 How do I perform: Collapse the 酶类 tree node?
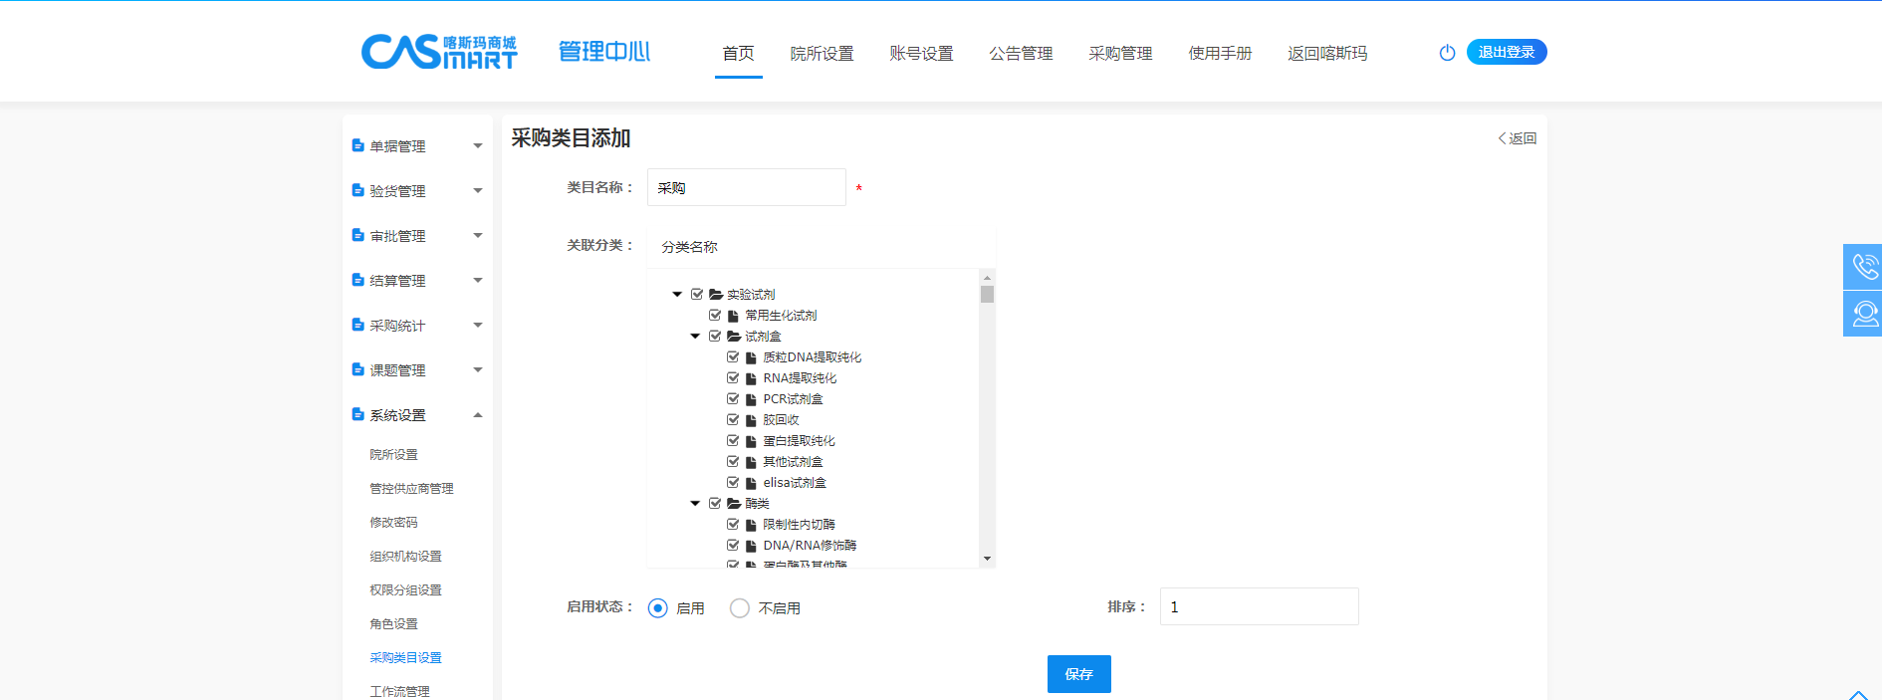(x=695, y=504)
